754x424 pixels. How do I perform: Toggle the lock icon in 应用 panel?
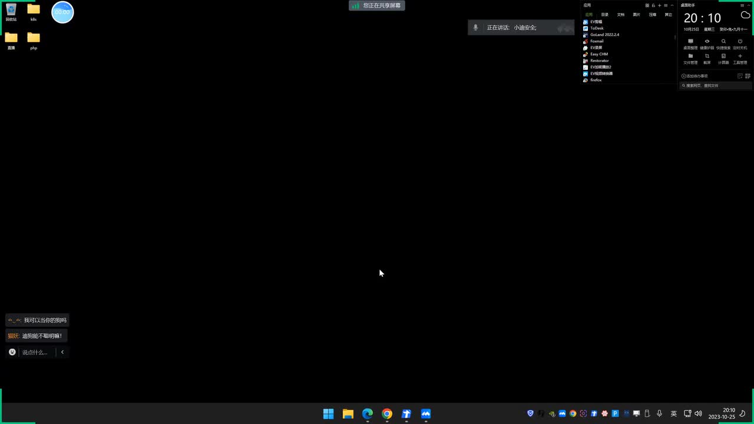tap(653, 5)
